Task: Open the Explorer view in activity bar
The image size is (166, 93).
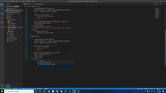Action: [2, 5]
